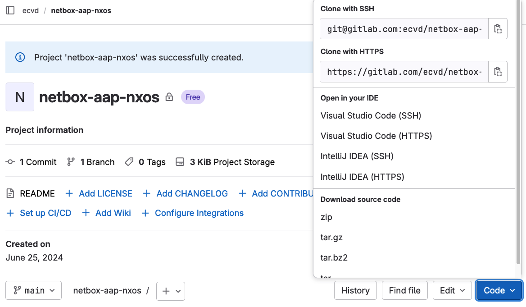Viewport: 526px width, 307px height.
Task: Open netbox-aap-nxos breadcrumb link
Action: (81, 10)
